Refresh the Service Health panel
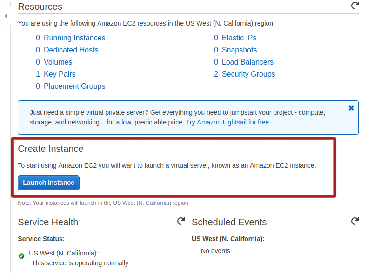 [x=181, y=222]
